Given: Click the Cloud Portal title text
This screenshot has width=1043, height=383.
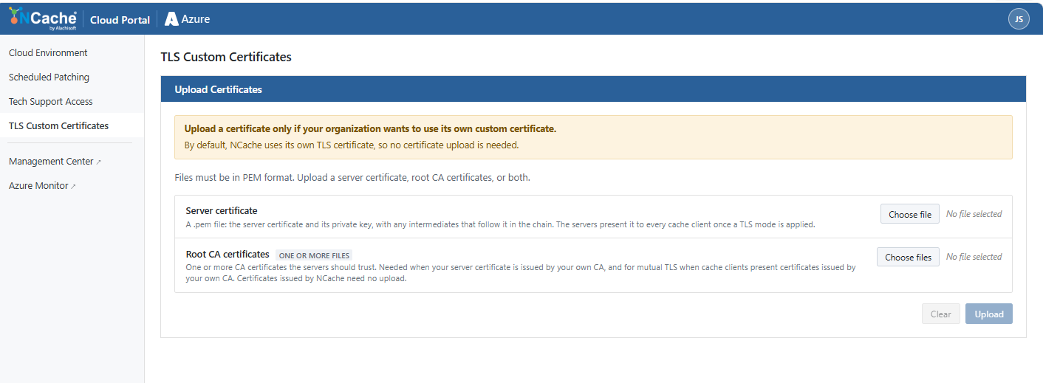Looking at the screenshot, I should click(120, 20).
